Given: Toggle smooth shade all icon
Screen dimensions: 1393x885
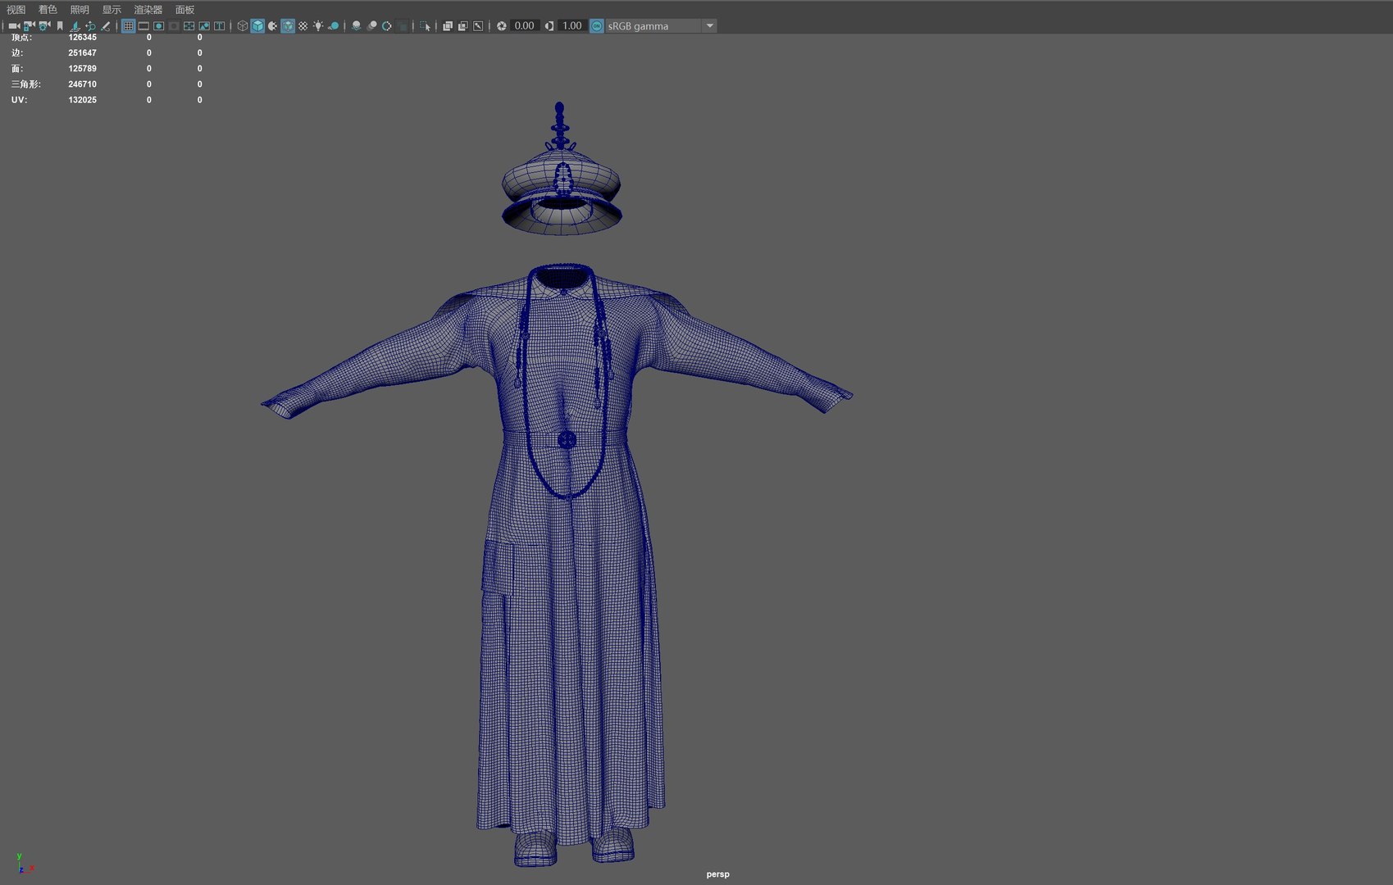Looking at the screenshot, I should pos(257,26).
